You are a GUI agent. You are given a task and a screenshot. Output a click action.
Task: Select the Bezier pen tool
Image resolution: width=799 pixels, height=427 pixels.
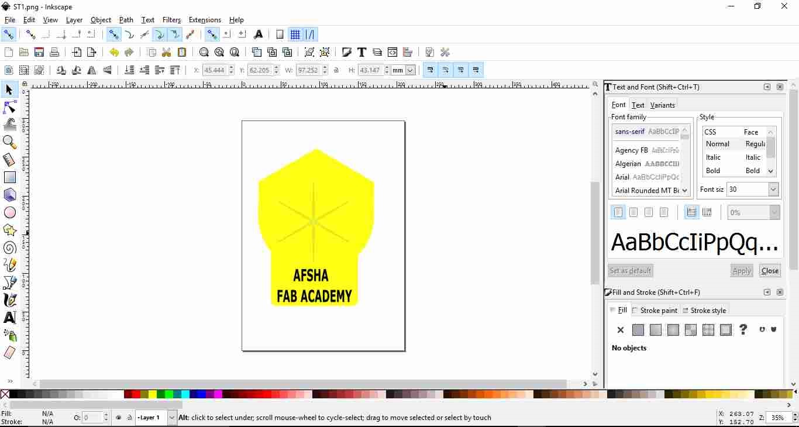9,283
